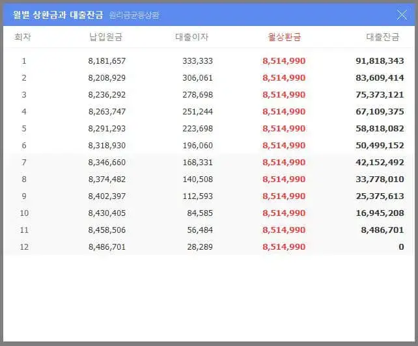
Task: Select interest value 251,244
Action: pyautogui.click(x=197, y=112)
